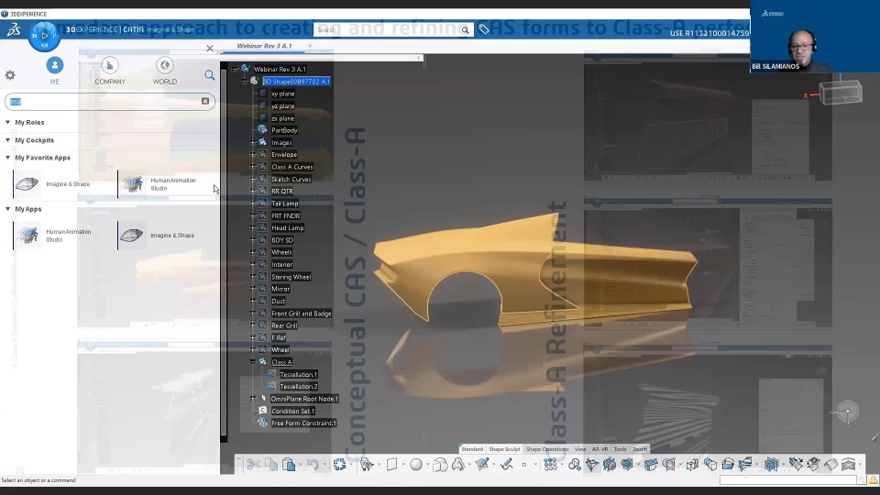Click the top Search input field

387,29
